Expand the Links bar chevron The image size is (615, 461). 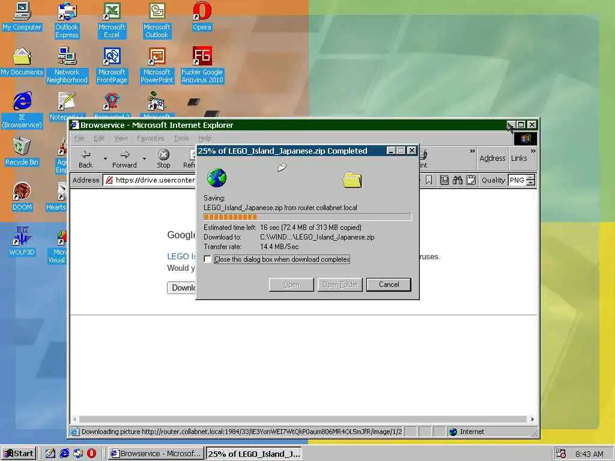tap(533, 151)
